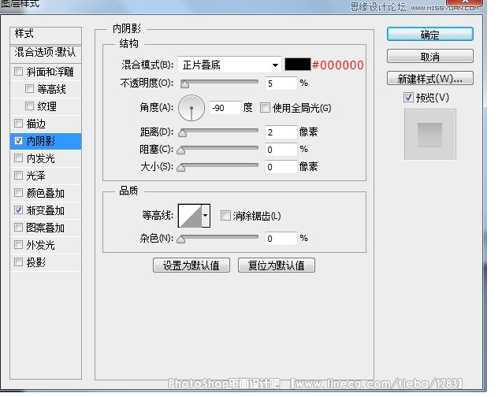Toggle the 预览 preview checkbox
The image size is (502, 397).
(x=407, y=97)
